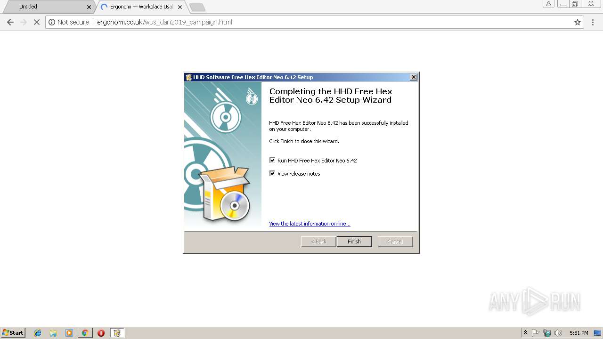Click the Show desktop button
This screenshot has width=603, height=339.
598,333
